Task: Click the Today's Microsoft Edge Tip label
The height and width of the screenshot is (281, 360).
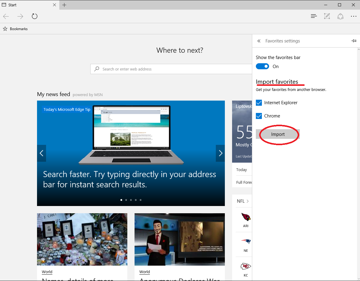Action: pyautogui.click(x=67, y=109)
